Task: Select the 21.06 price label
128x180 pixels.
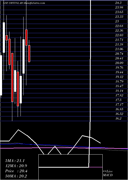Action: click(x=119, y=49)
